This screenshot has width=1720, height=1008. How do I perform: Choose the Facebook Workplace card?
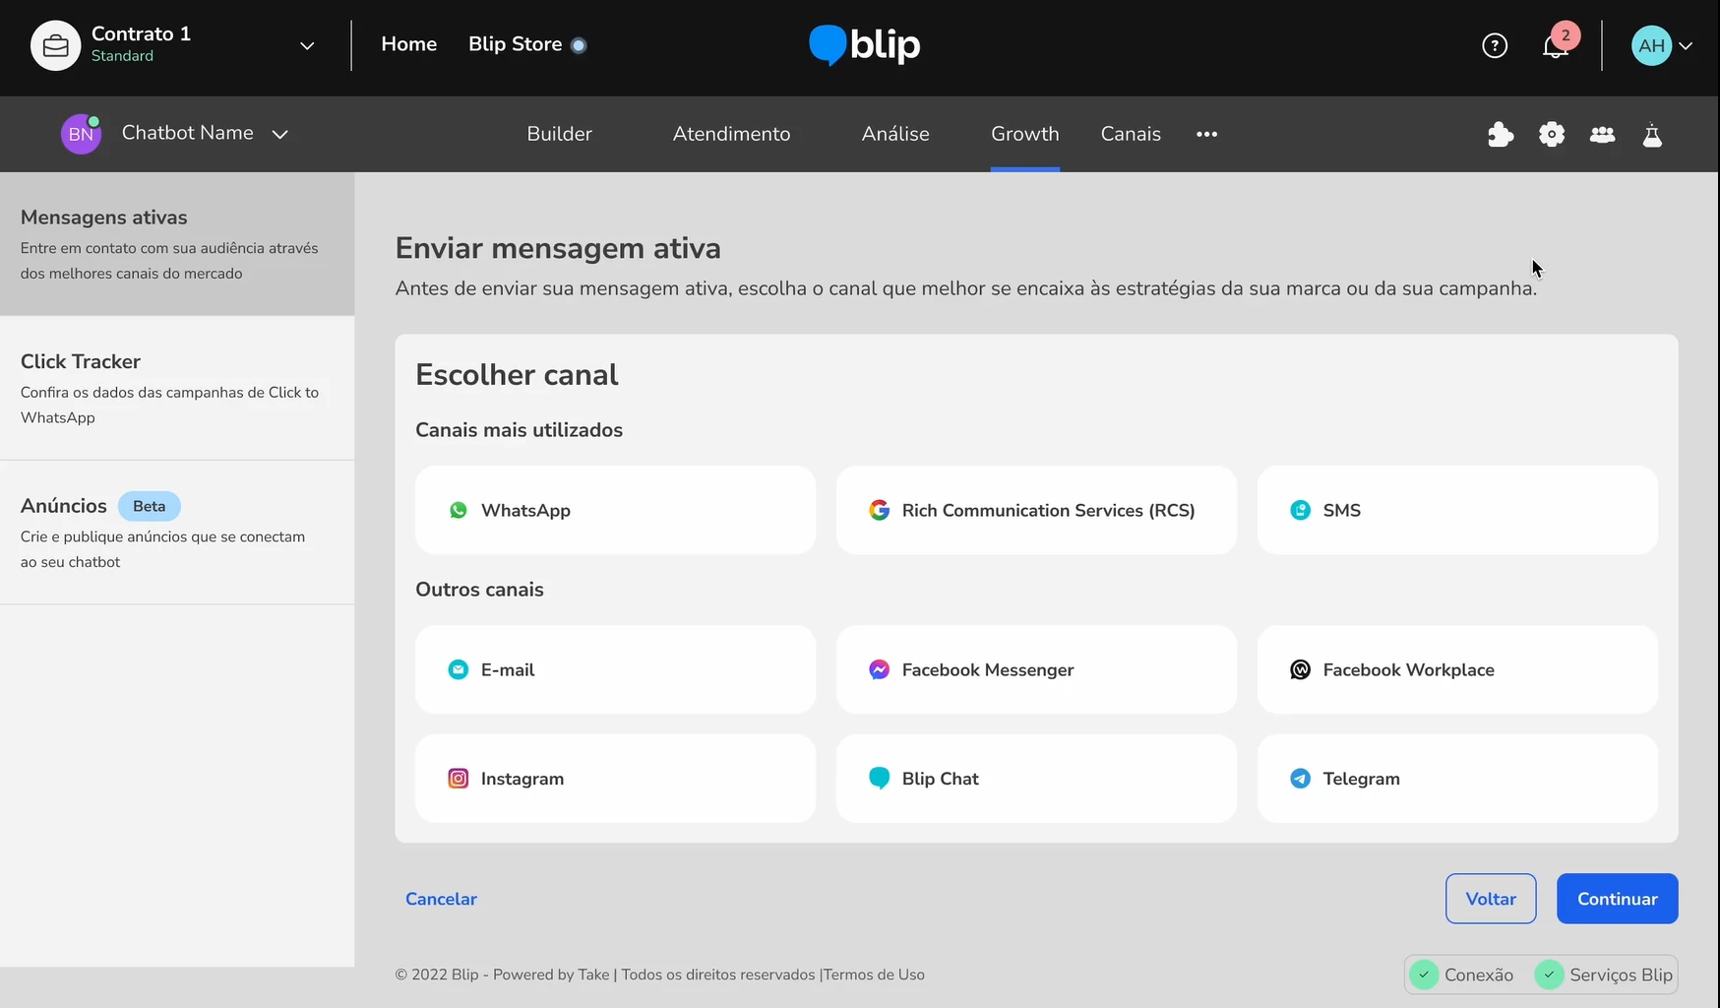click(1457, 669)
